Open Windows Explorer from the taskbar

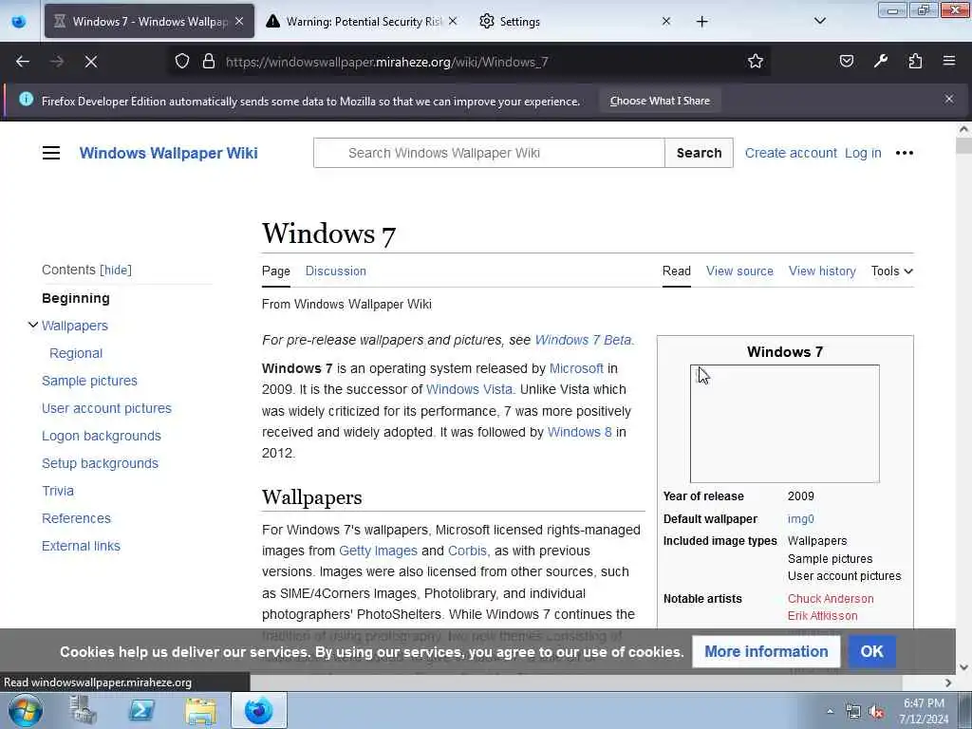(x=200, y=710)
